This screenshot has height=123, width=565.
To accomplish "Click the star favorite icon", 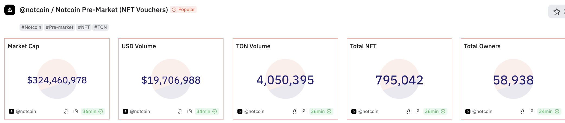I will coord(557,12).
